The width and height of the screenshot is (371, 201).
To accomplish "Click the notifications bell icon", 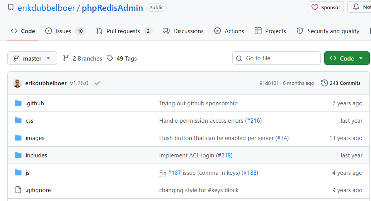I will [x=356, y=7].
